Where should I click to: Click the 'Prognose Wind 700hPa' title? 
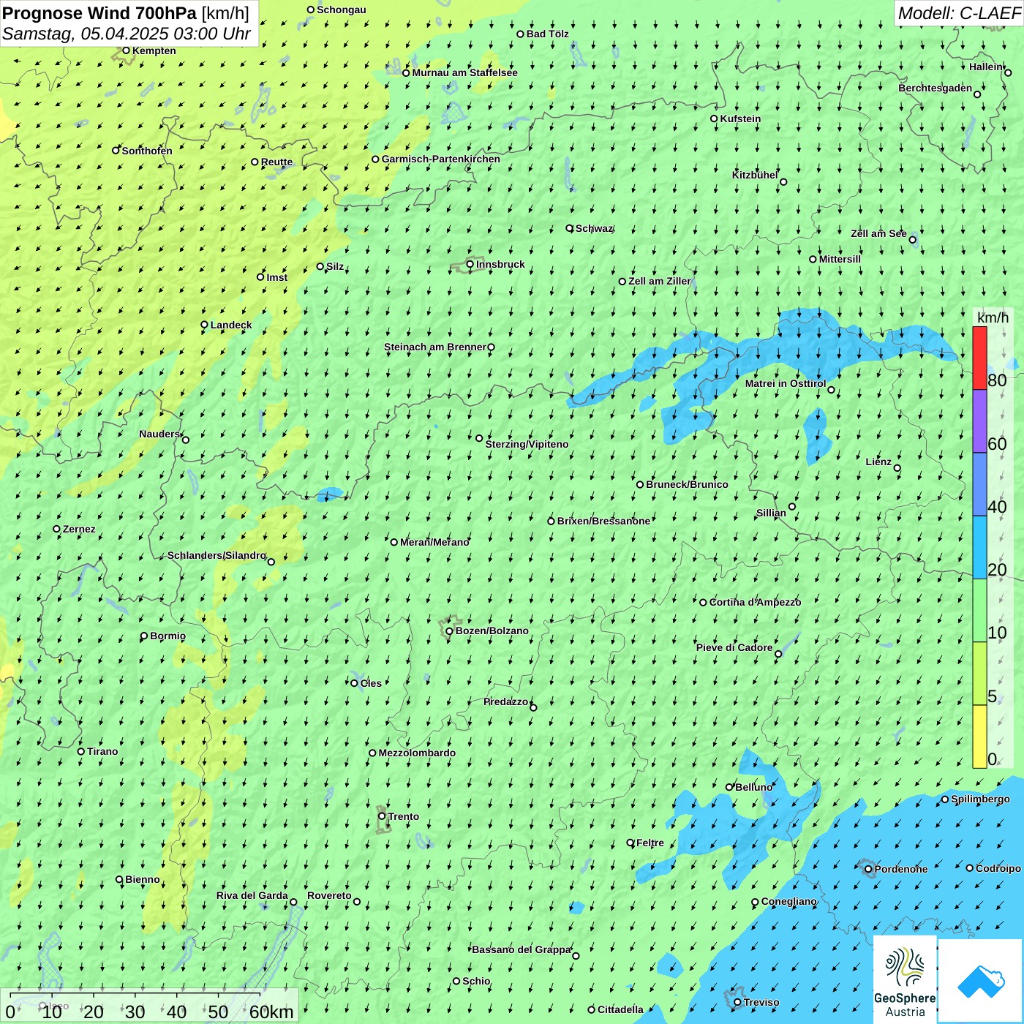99,13
